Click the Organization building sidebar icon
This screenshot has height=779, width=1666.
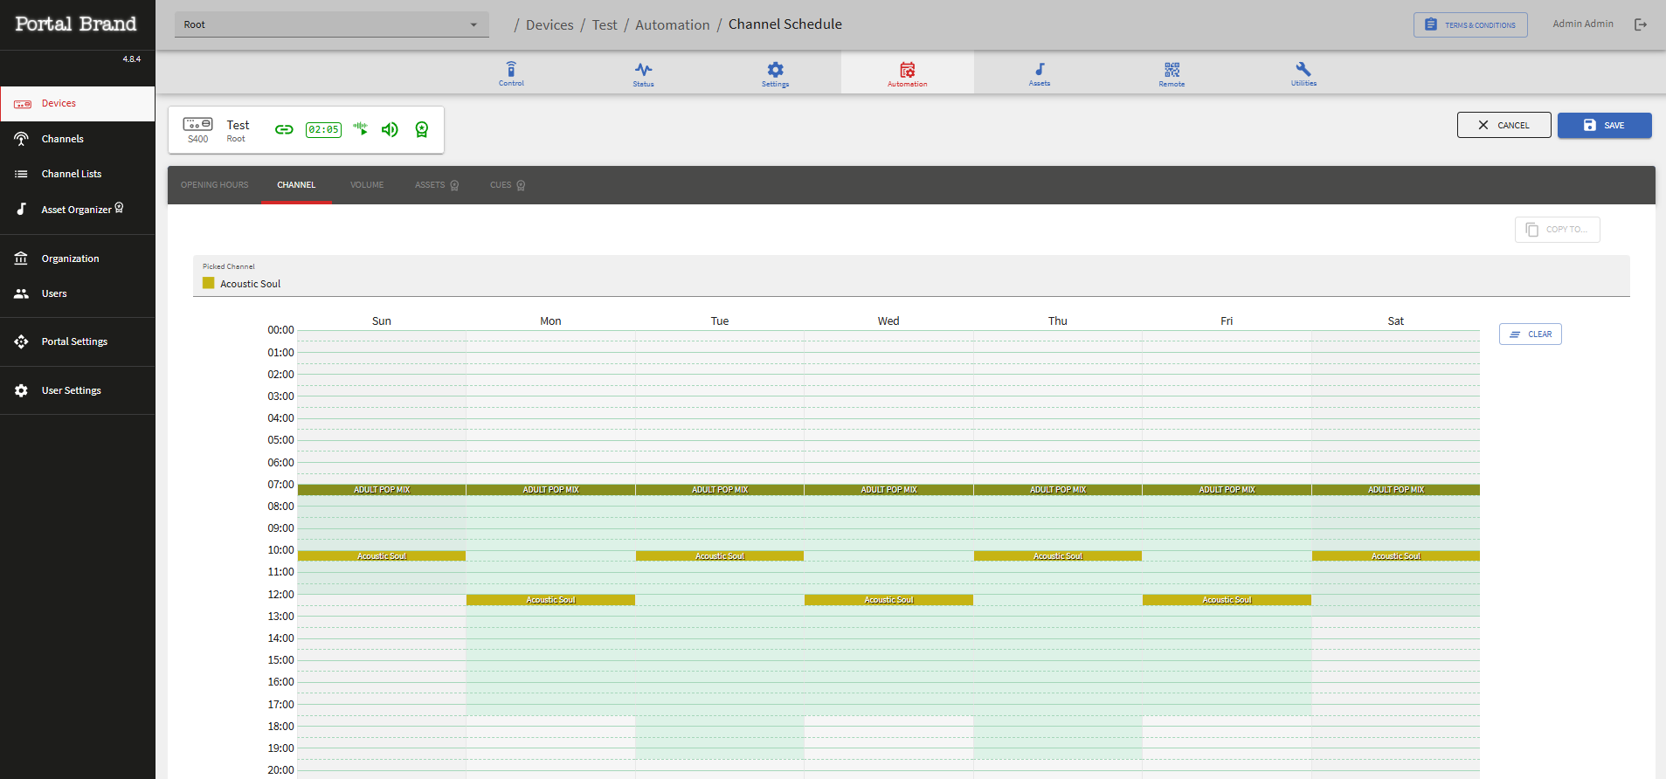(22, 259)
